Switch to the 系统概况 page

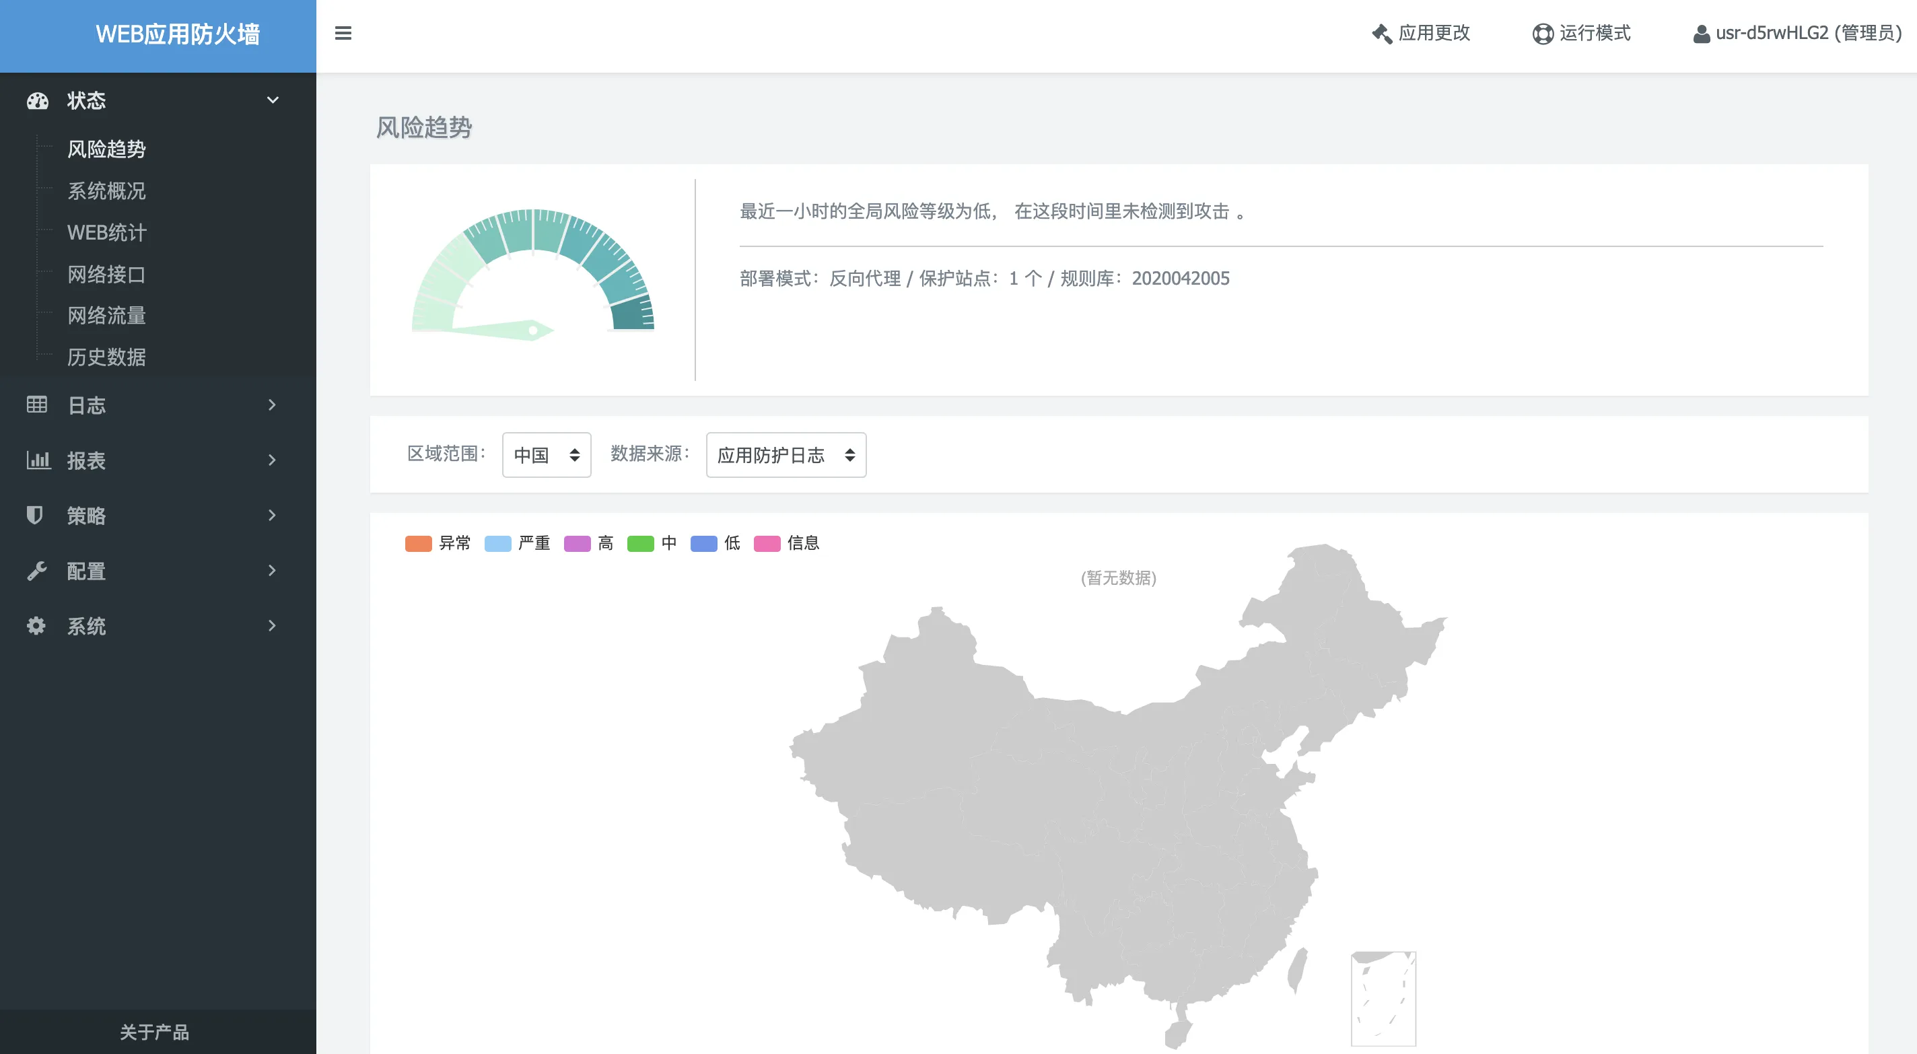pos(106,191)
